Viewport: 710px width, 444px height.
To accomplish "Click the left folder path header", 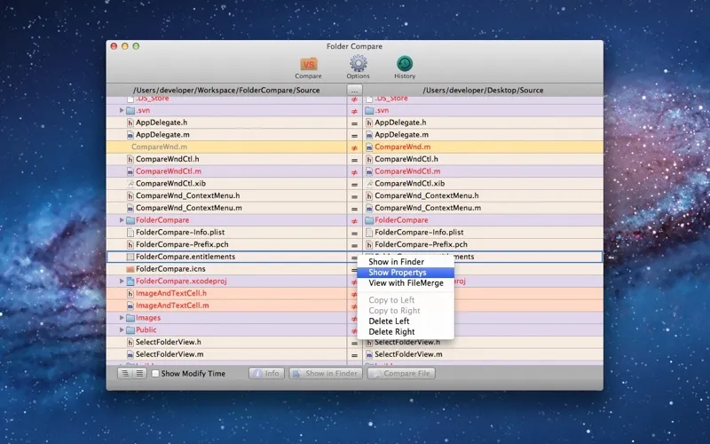I will point(226,91).
